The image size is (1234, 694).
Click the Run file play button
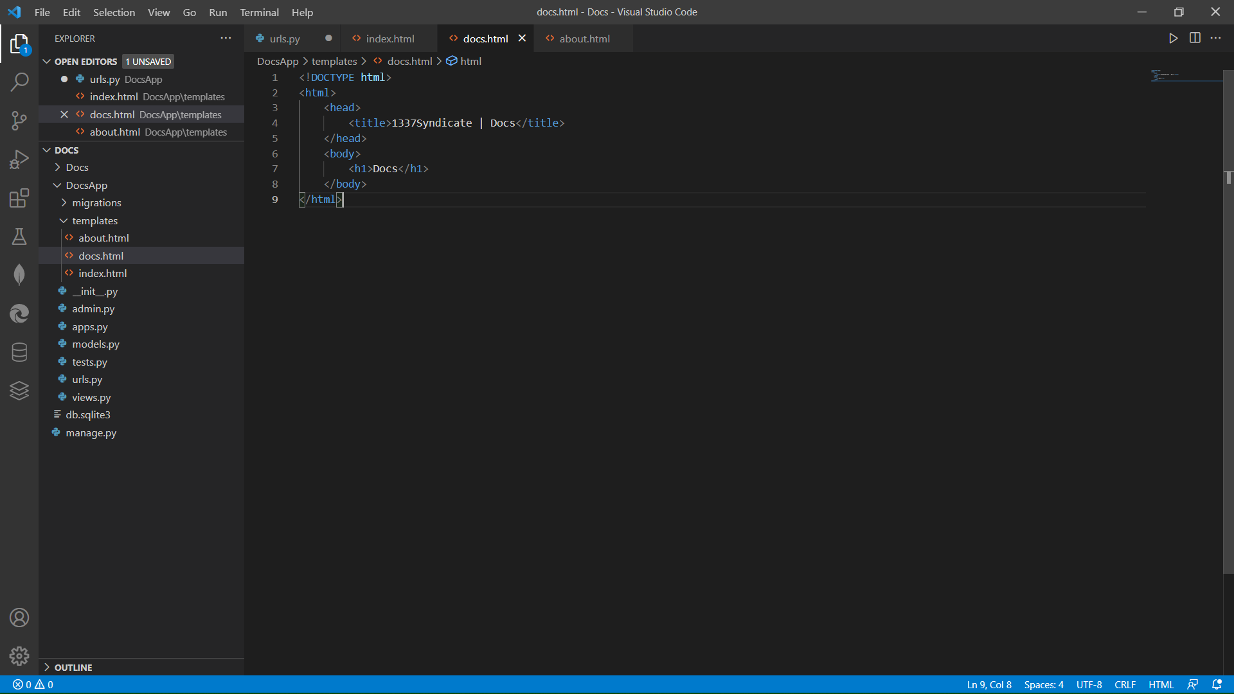[1173, 39]
